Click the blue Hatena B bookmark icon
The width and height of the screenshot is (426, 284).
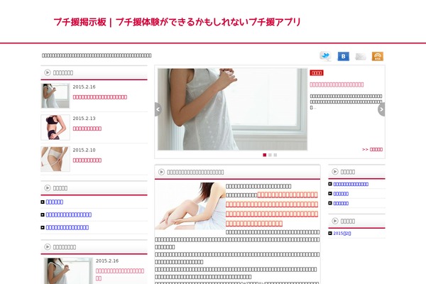pos(343,56)
